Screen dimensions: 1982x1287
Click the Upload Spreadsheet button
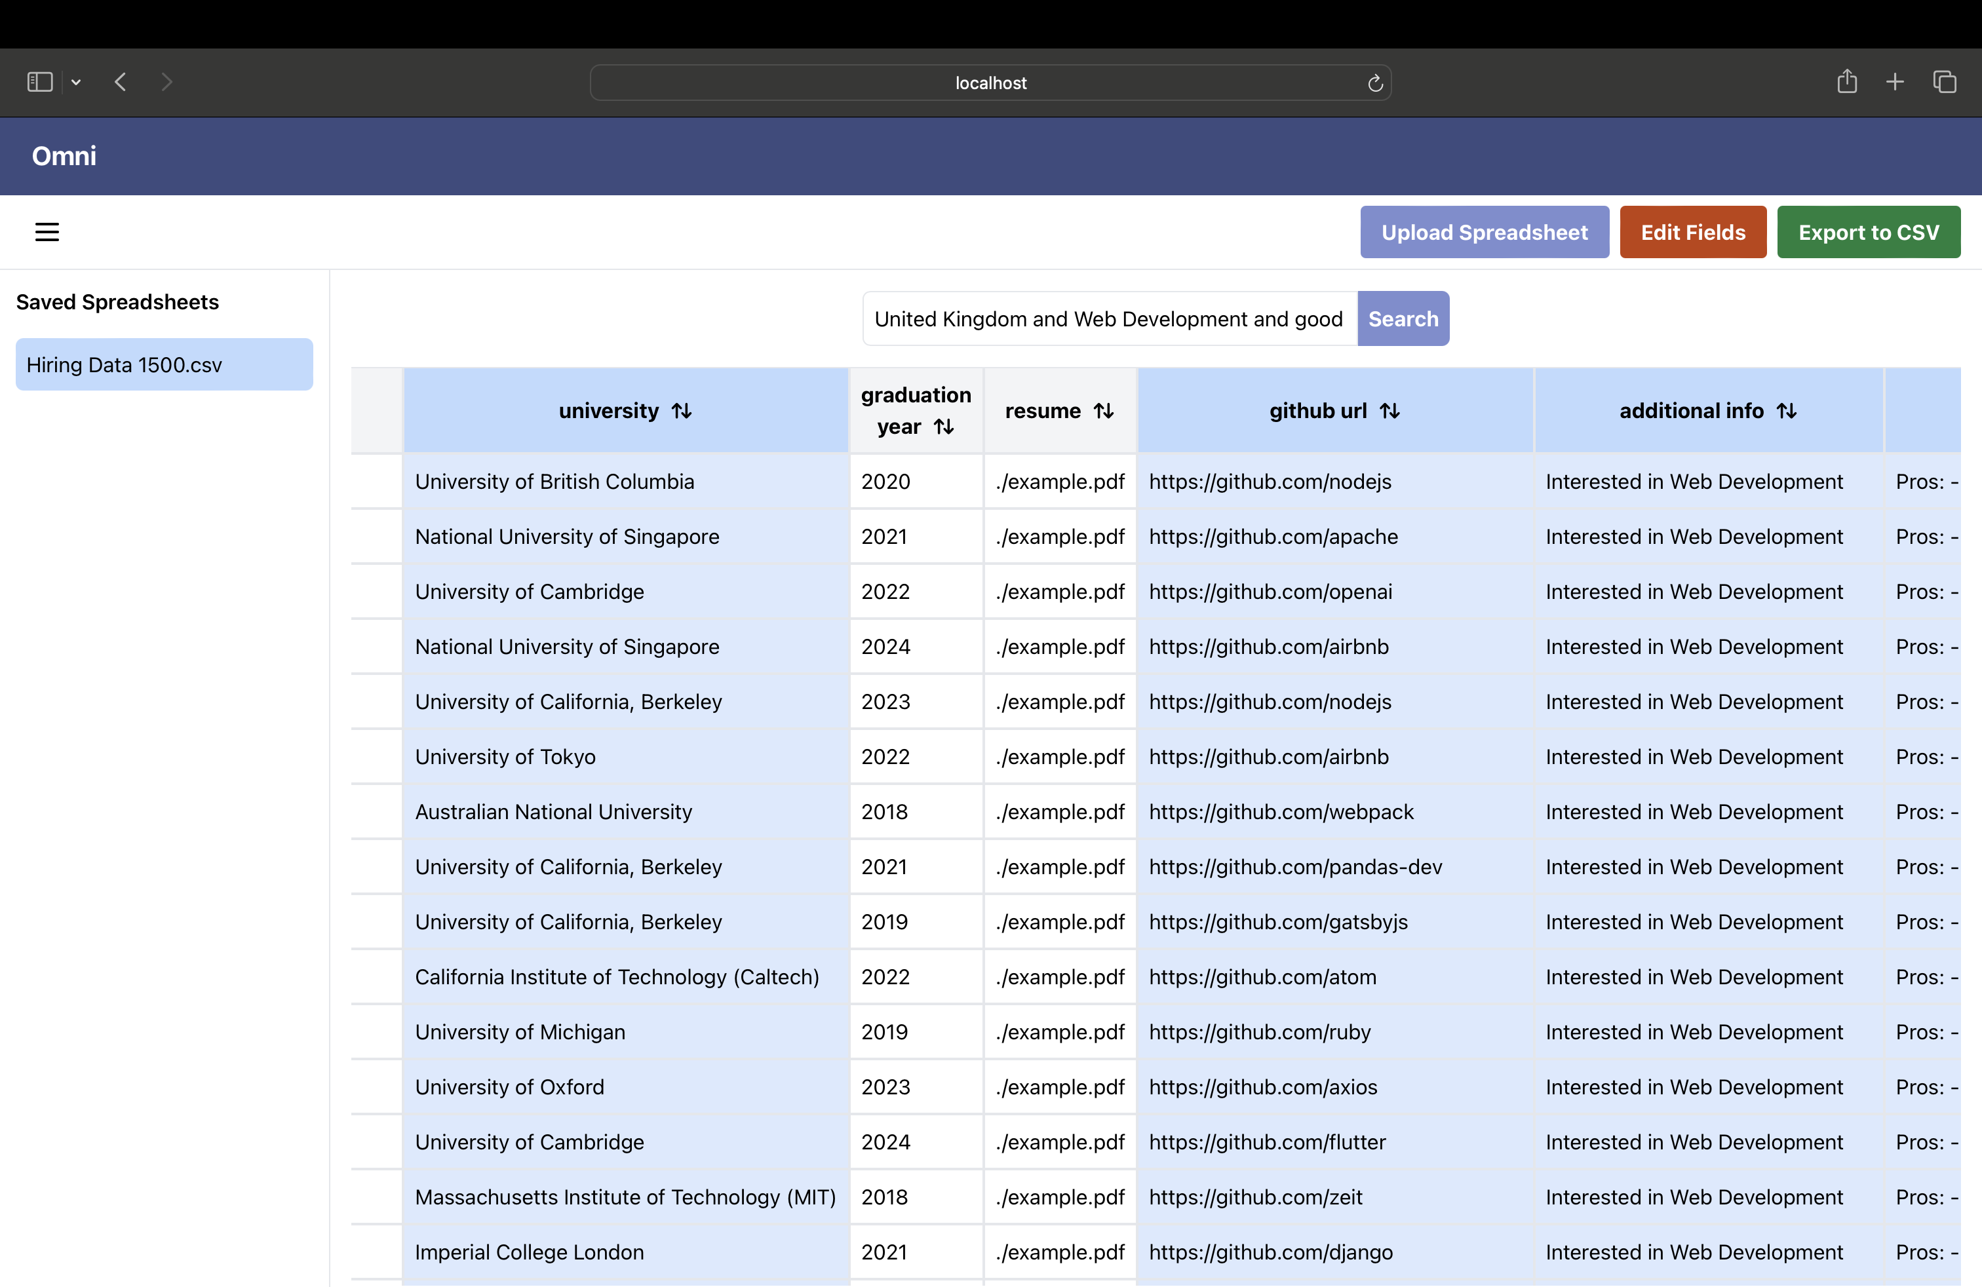pyautogui.click(x=1483, y=232)
